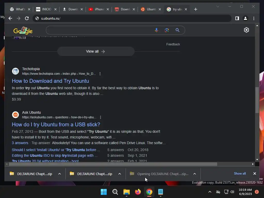This screenshot has width=264, height=198.
Task: Open Google quick settings gear
Action: (246, 30)
